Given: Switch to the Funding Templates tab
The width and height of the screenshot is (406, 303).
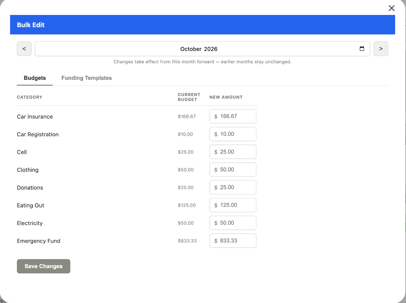Looking at the screenshot, I should point(87,78).
